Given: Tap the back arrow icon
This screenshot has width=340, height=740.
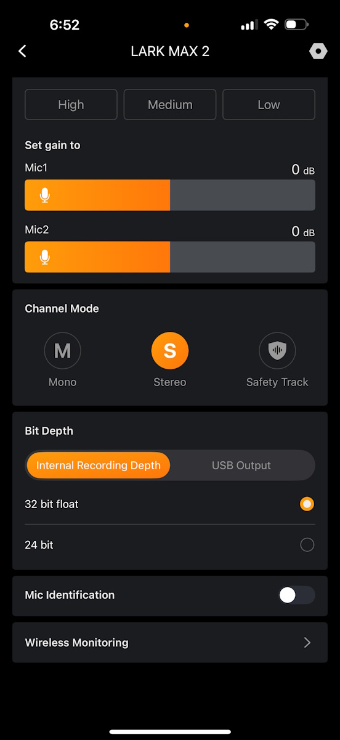Looking at the screenshot, I should click(23, 51).
